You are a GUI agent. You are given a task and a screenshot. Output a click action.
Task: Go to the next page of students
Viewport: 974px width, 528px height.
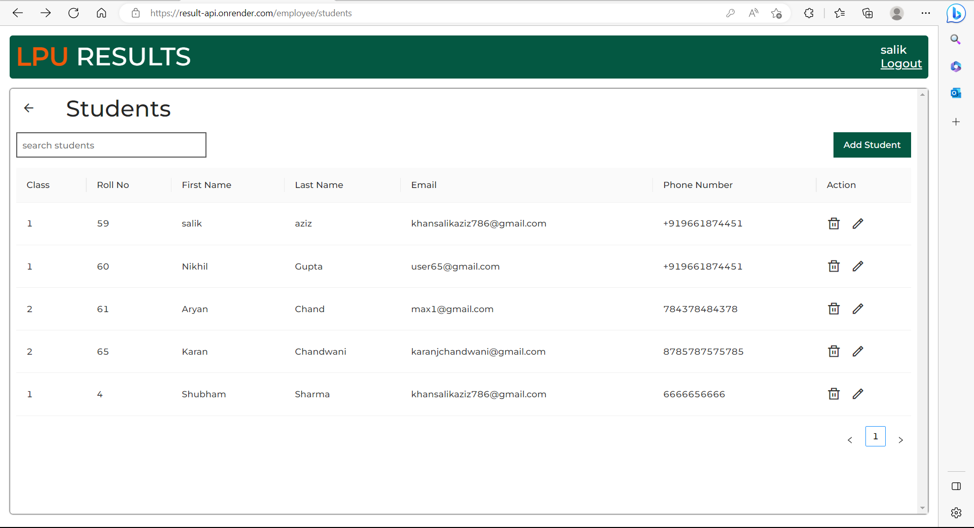point(901,440)
